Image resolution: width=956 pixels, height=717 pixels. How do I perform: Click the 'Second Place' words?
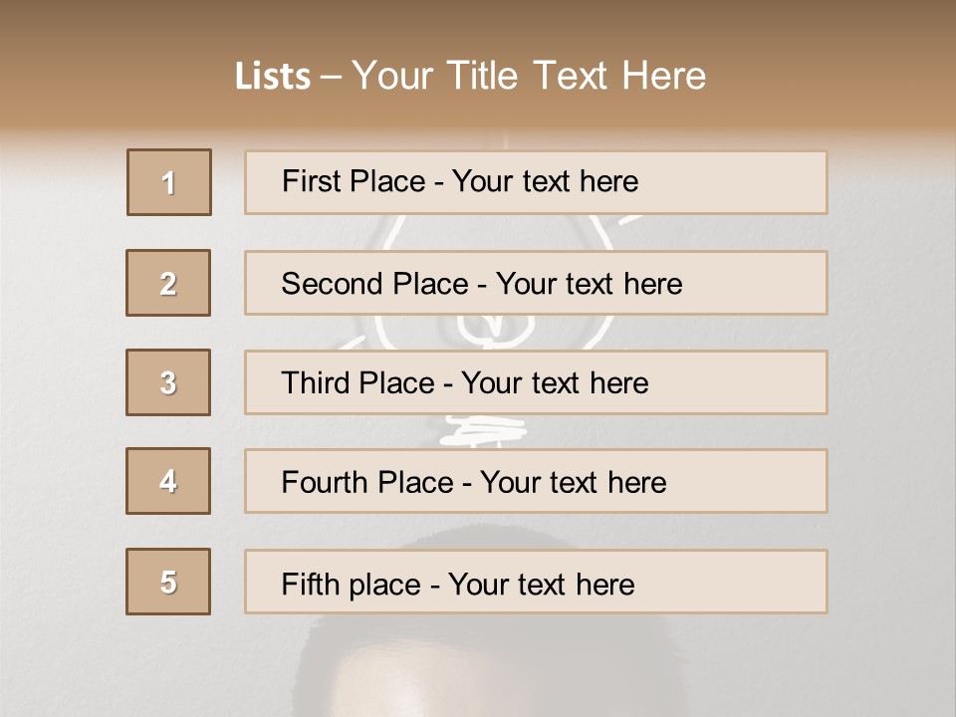(374, 284)
